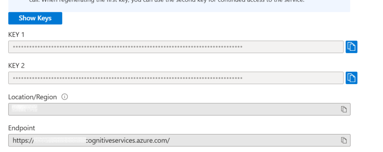Image resolution: width=383 pixels, height=152 pixels.
Task: Click the cognitiveservices.azure.com text
Action: [128, 140]
